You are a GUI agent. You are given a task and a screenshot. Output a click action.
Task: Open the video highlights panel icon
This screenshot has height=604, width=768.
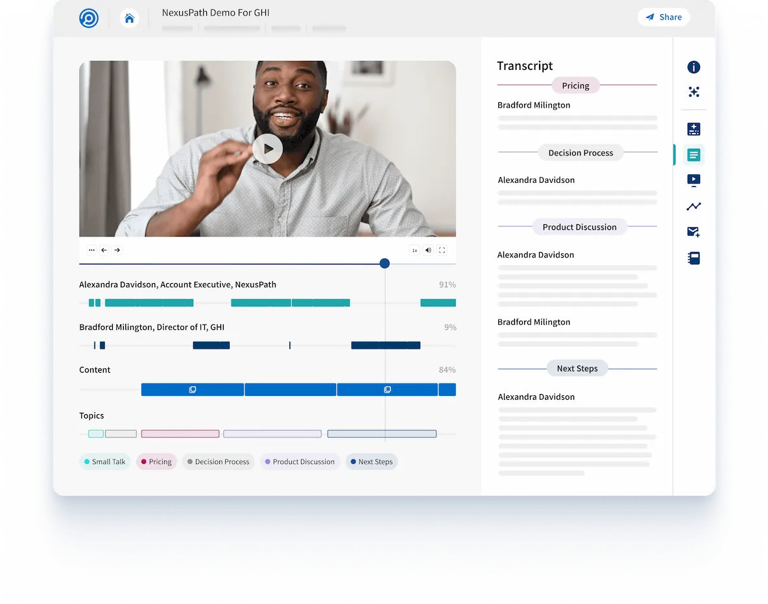pyautogui.click(x=693, y=180)
